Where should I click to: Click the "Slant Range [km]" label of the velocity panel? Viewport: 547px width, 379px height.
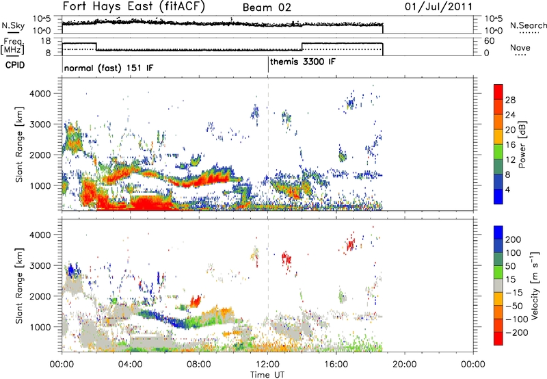[x=19, y=286]
